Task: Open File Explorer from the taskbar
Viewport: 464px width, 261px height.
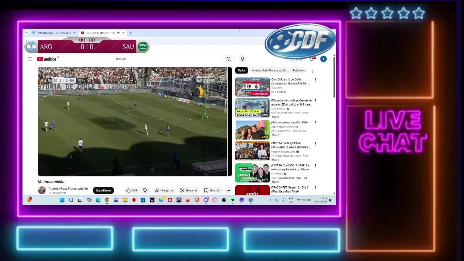Action: [x=125, y=200]
